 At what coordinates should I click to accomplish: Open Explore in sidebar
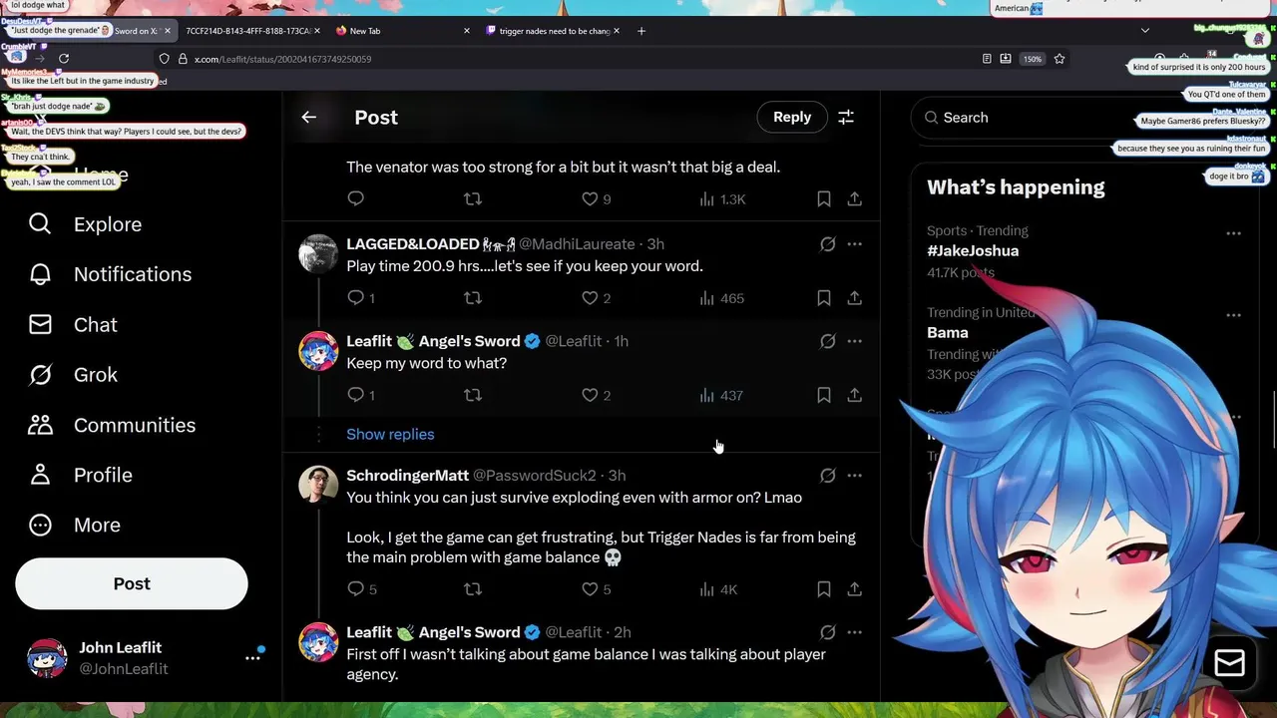[85, 224]
